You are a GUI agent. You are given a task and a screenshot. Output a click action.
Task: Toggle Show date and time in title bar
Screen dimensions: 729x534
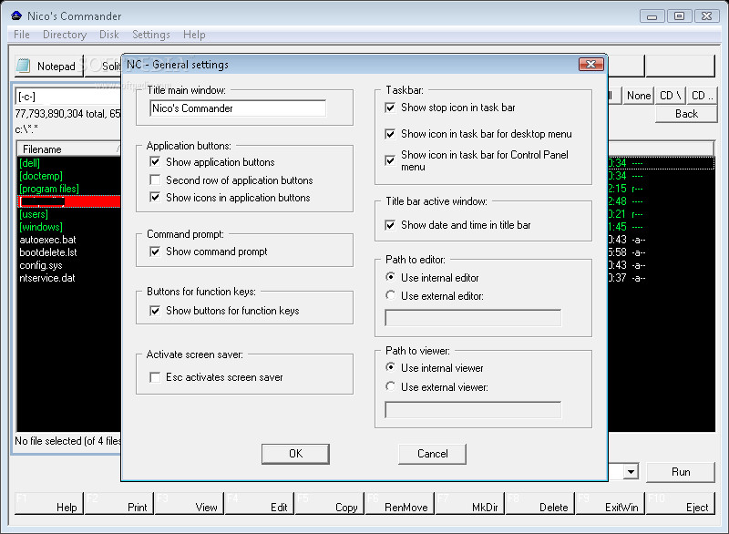pyautogui.click(x=390, y=225)
